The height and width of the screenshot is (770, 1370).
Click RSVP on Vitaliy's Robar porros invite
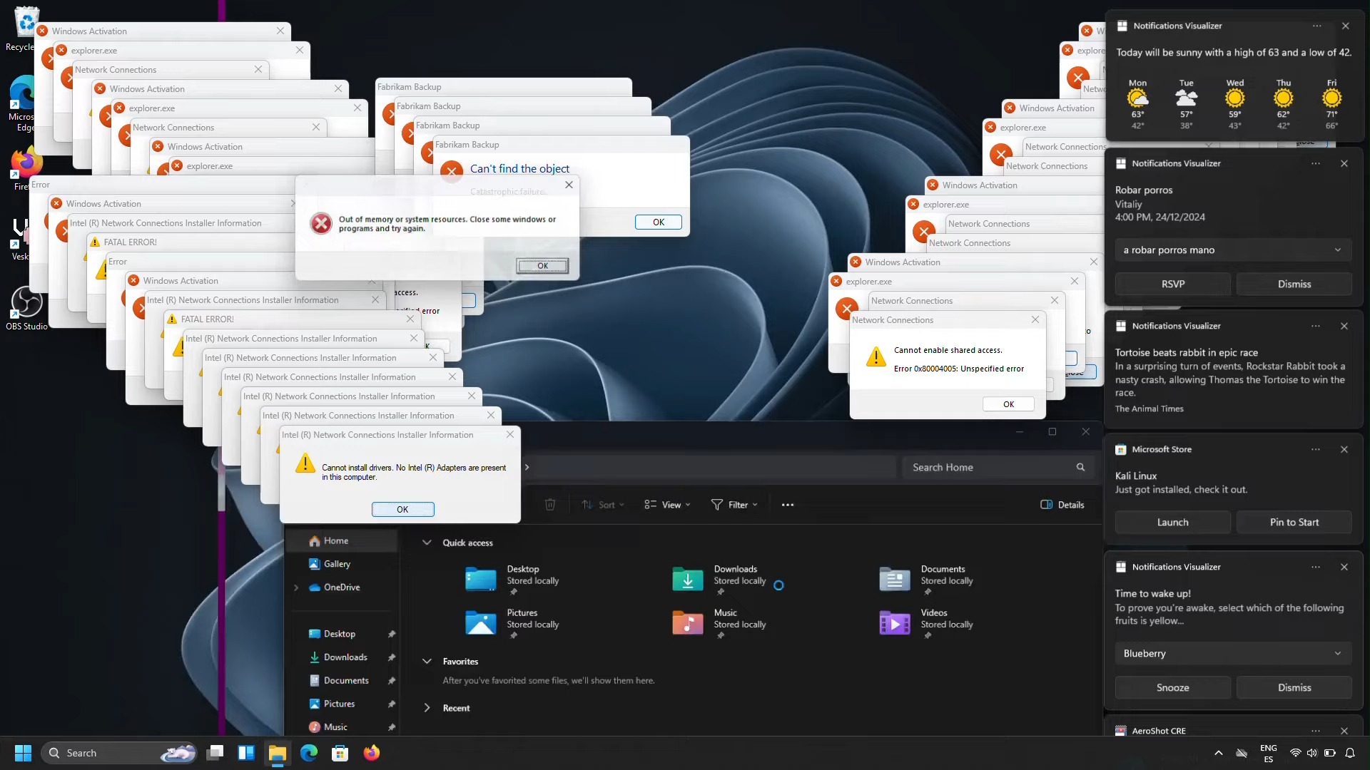point(1172,284)
